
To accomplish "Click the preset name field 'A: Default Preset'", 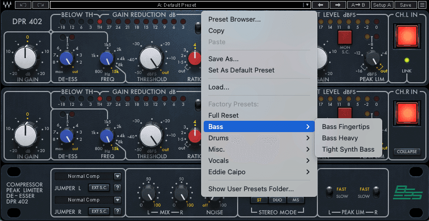I will click(x=177, y=5).
